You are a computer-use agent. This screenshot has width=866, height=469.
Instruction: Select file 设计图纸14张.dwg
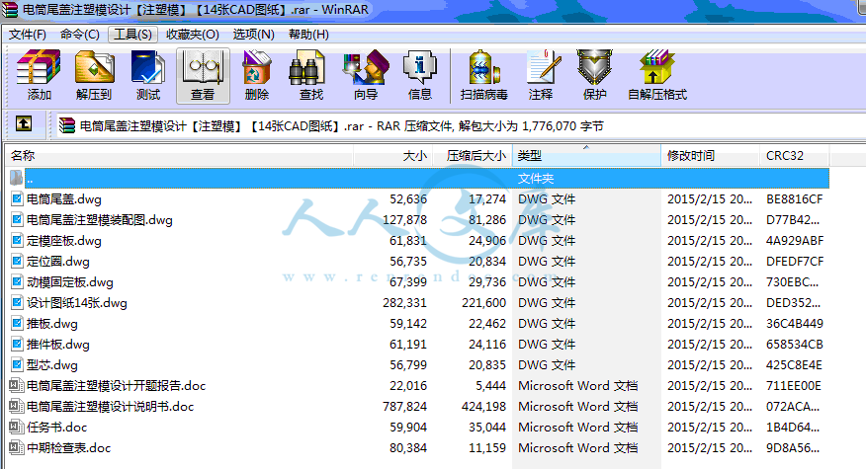click(x=77, y=303)
